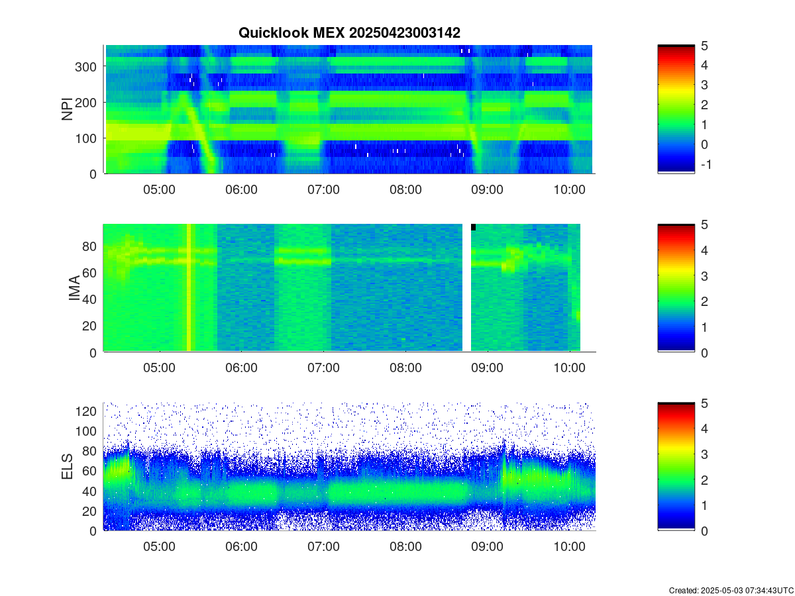
Task: Click the 05:00 tick under ELS plot
Action: (x=160, y=546)
